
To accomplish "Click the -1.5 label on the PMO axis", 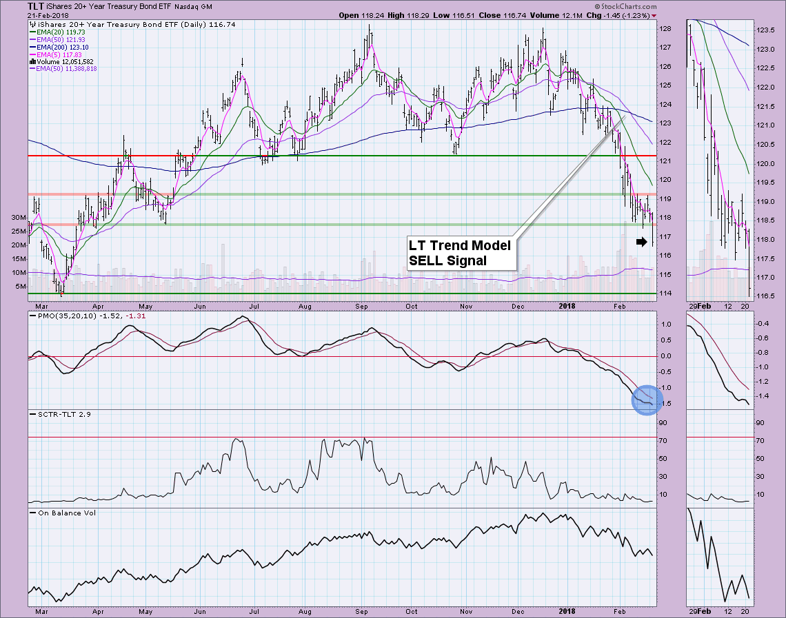I will pyautogui.click(x=666, y=404).
